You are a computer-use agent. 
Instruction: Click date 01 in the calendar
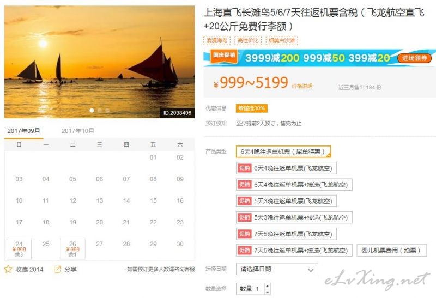[153, 157]
